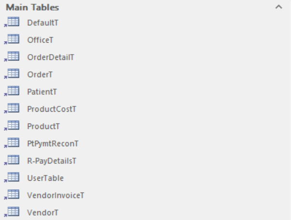Open the PatientT table
Screen dimensions: 291x220
(x=42, y=92)
